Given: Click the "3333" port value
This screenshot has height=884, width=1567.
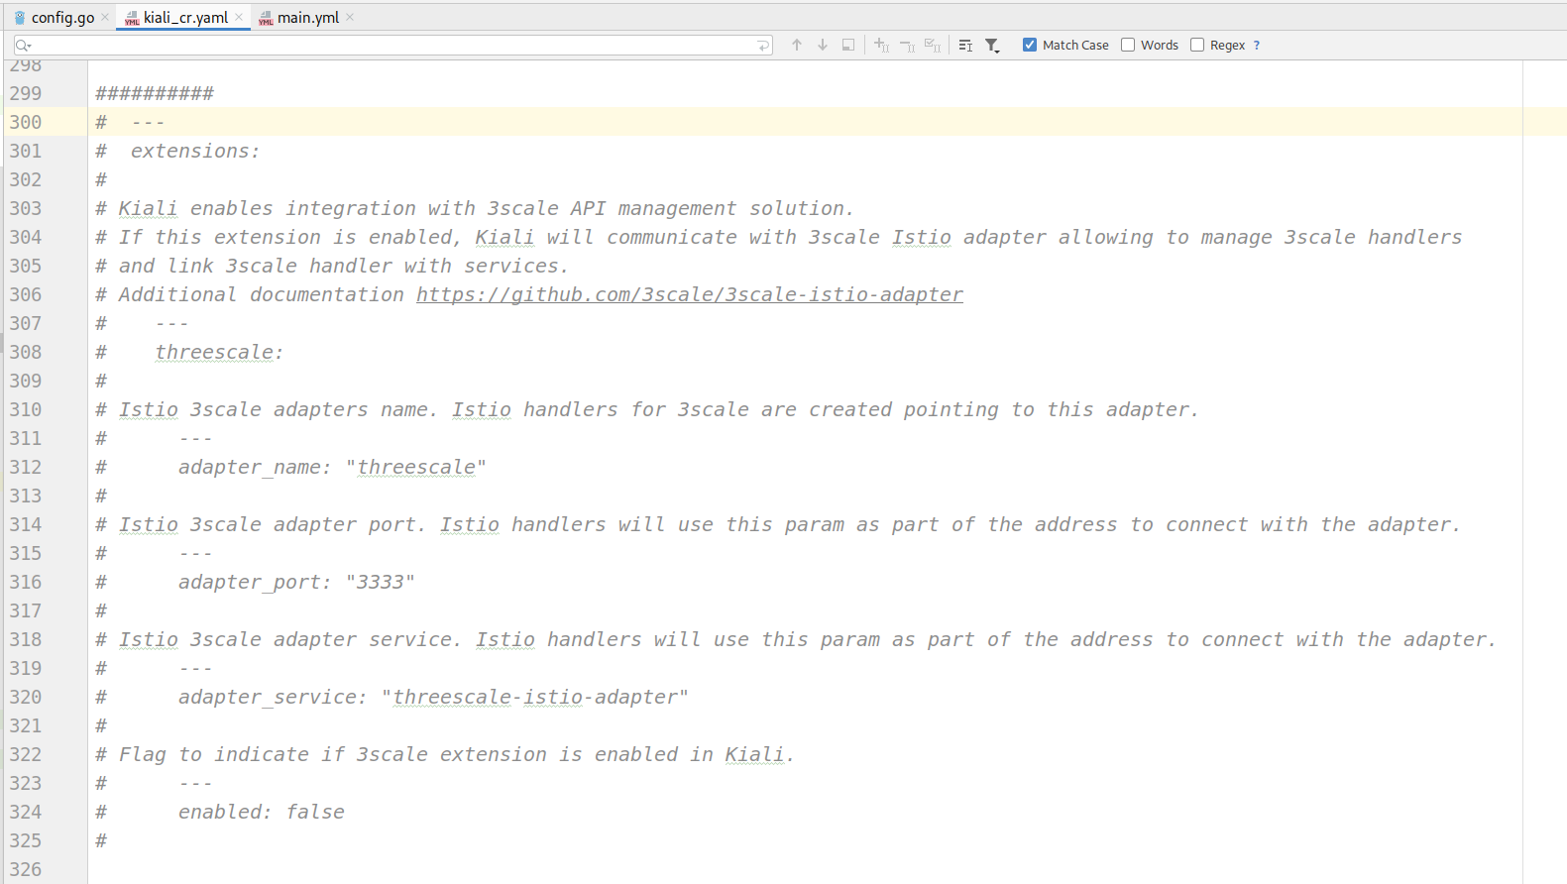Looking at the screenshot, I should pos(381,582).
